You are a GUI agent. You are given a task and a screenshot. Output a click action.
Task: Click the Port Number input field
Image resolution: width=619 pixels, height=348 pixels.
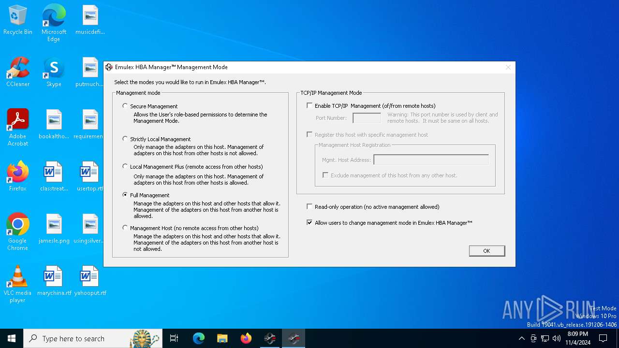point(367,118)
